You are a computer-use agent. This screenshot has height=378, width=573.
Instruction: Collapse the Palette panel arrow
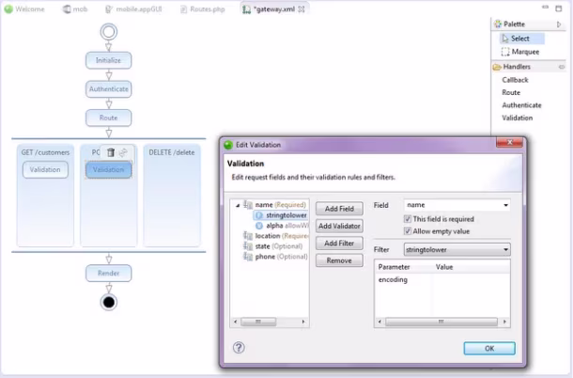[x=559, y=24]
